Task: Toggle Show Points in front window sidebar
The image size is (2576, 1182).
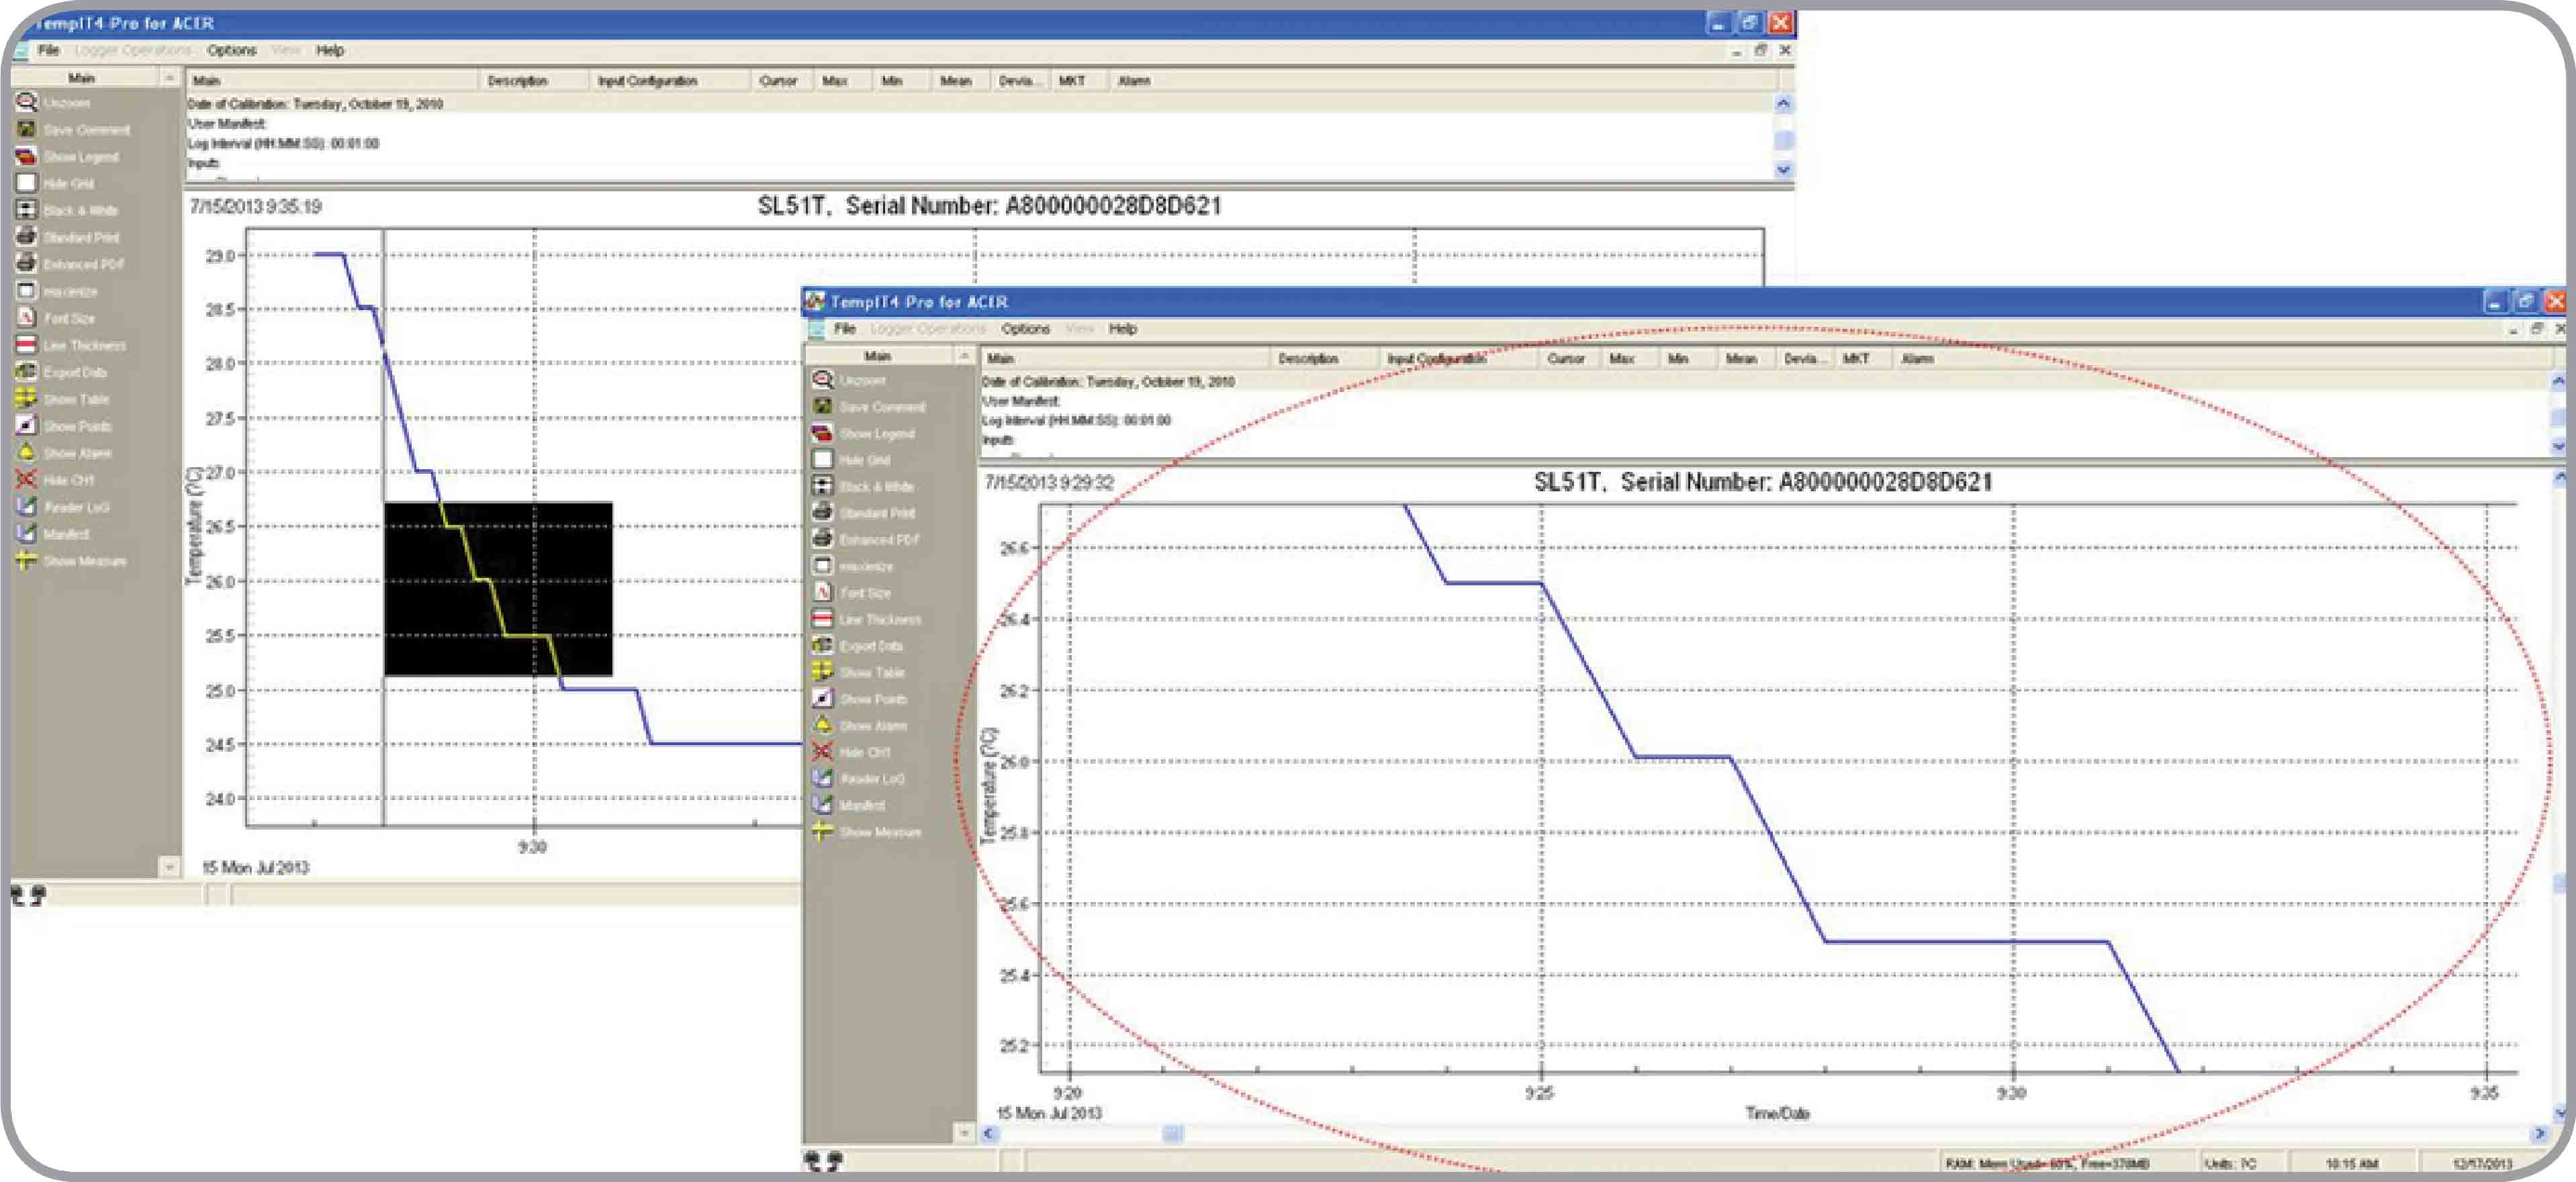Action: [x=823, y=699]
